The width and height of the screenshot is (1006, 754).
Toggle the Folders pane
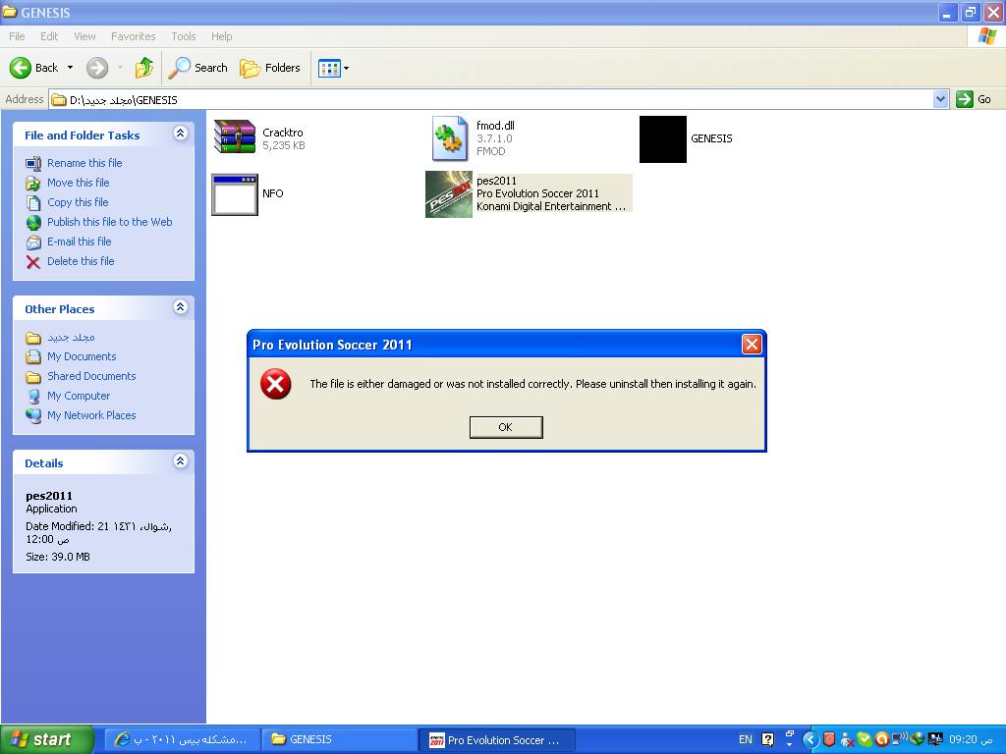[270, 68]
